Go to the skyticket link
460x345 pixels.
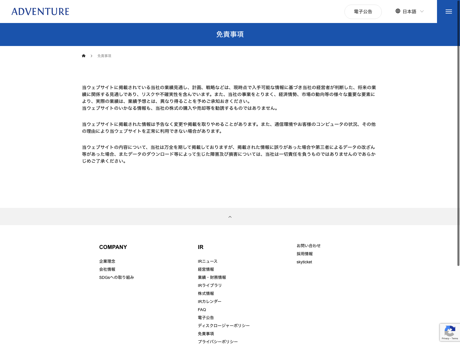coord(304,262)
